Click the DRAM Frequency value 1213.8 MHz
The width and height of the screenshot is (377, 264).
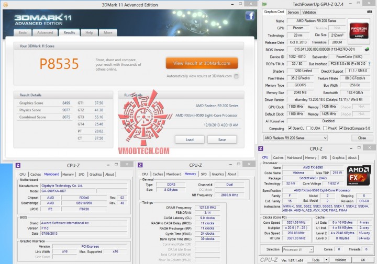click(x=207, y=208)
